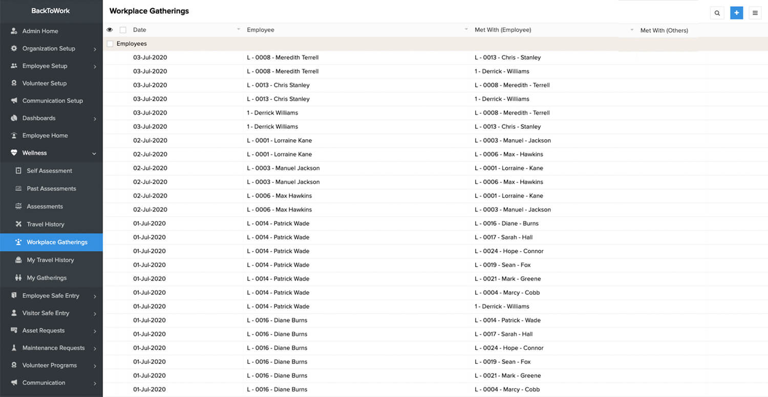The height and width of the screenshot is (397, 768).
Task: Click the Volunteer Setup icon
Action: (14, 83)
